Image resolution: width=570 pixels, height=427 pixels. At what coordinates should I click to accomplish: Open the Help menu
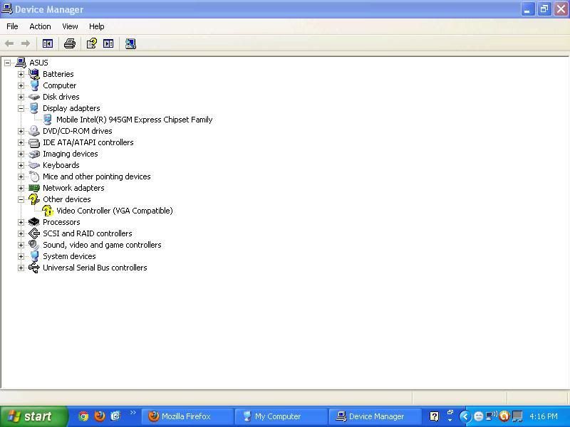[96, 26]
